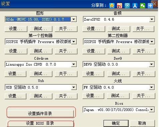Click 测试 button under Dev9
The height and width of the screenshot is (127, 159).
click(119, 74)
